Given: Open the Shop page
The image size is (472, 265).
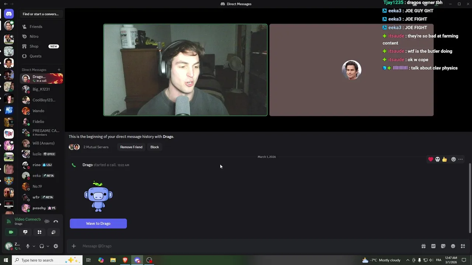Looking at the screenshot, I should coord(42,46).
